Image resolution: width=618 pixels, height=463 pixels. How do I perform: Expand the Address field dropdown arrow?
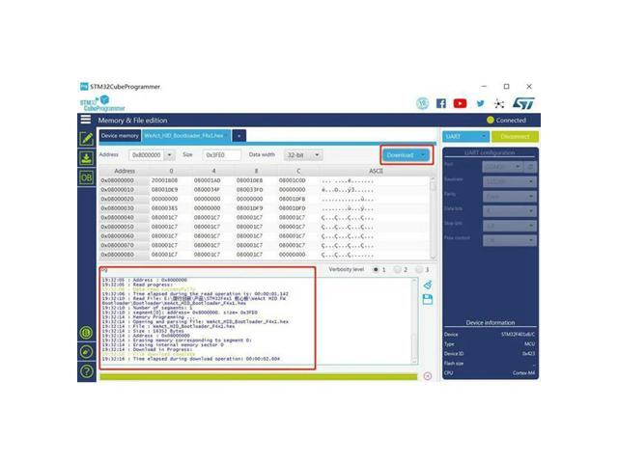pyautogui.click(x=170, y=155)
